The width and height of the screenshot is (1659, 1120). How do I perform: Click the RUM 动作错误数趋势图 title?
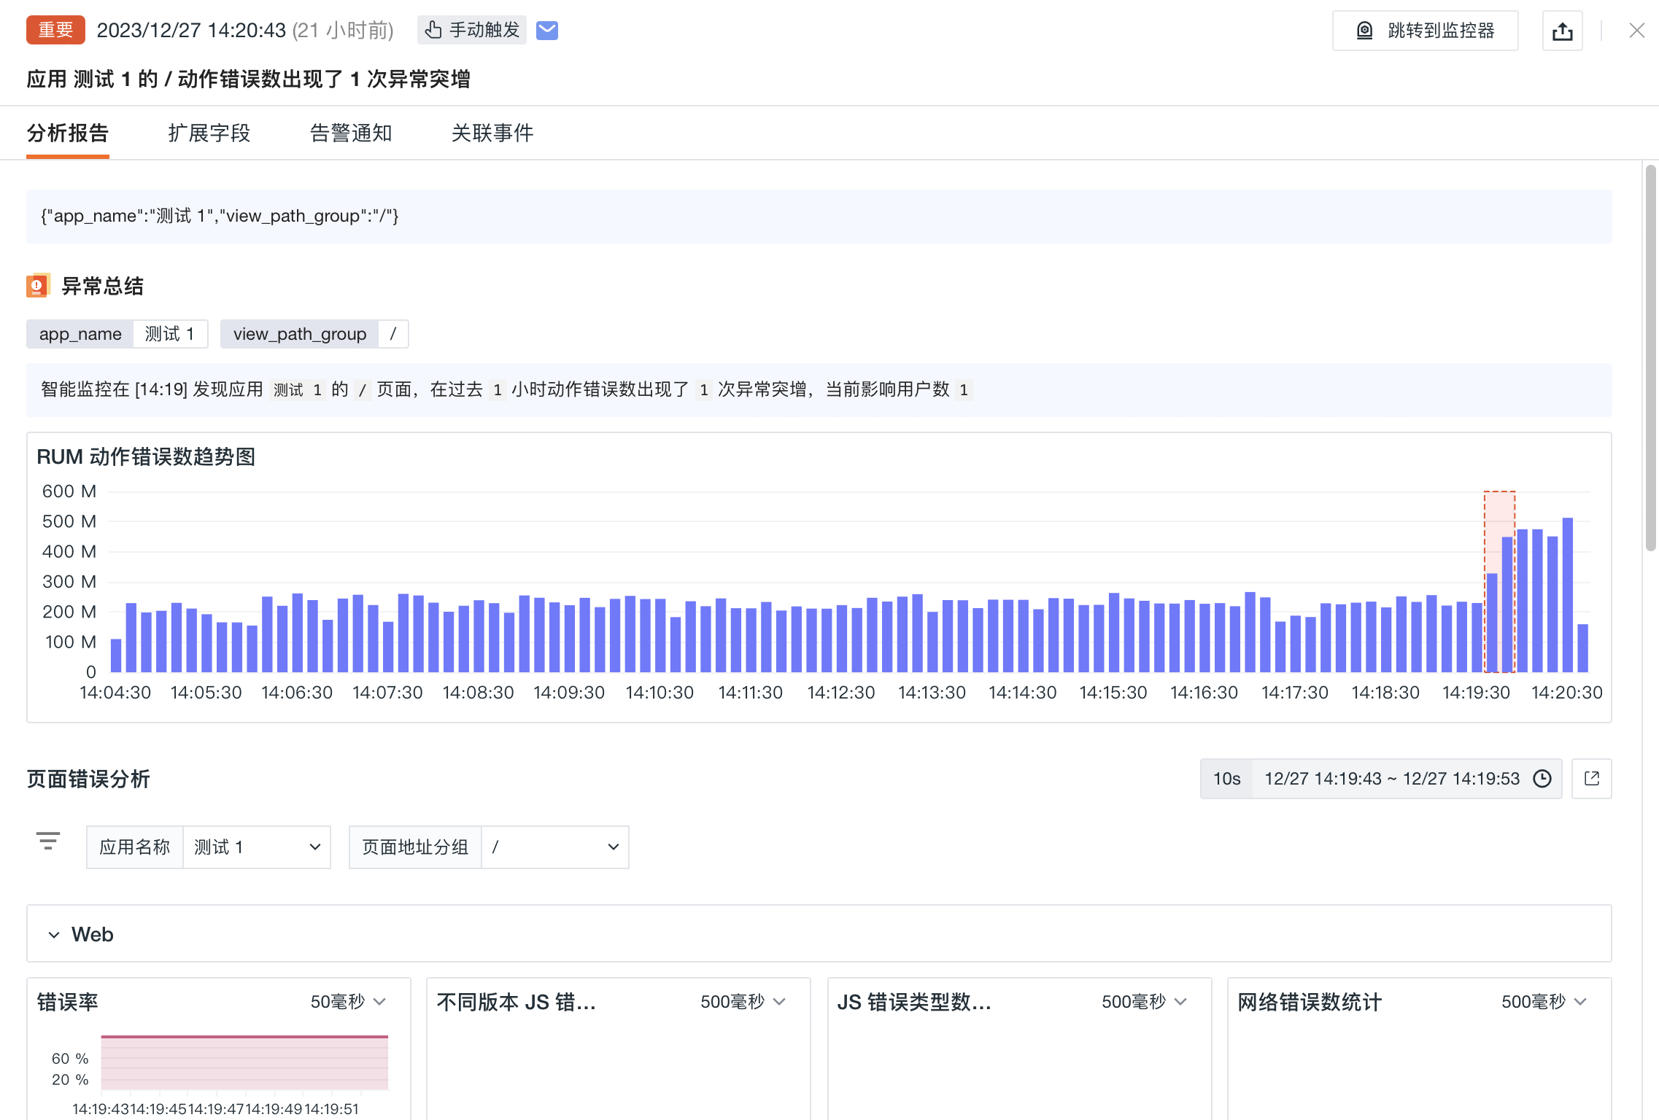pos(146,457)
